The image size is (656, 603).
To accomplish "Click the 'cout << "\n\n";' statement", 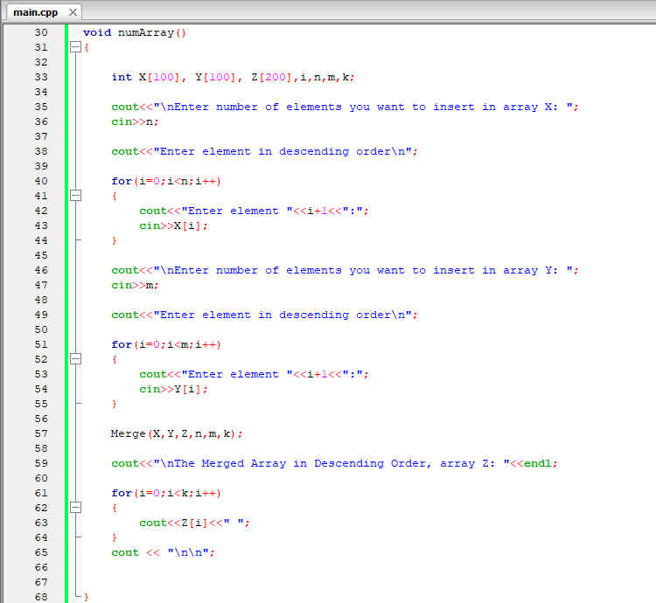I will click(x=164, y=552).
